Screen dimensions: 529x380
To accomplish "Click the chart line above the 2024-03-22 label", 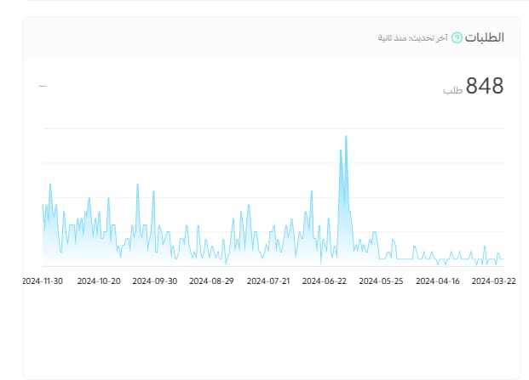I will pos(498,255).
